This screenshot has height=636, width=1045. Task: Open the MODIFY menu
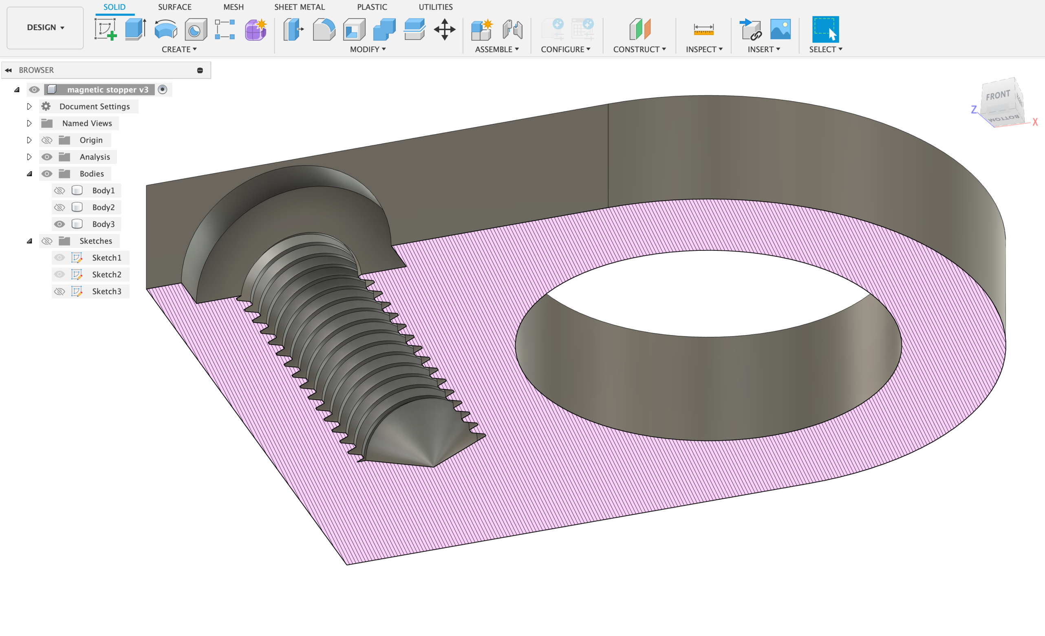tap(367, 49)
